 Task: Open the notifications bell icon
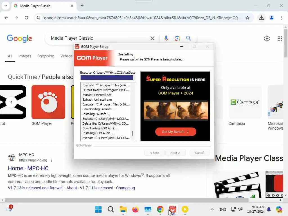pos(269,209)
